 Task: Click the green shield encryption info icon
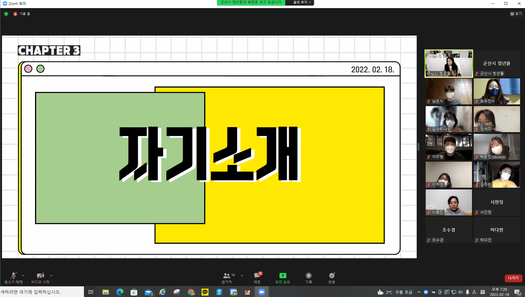(x=6, y=14)
